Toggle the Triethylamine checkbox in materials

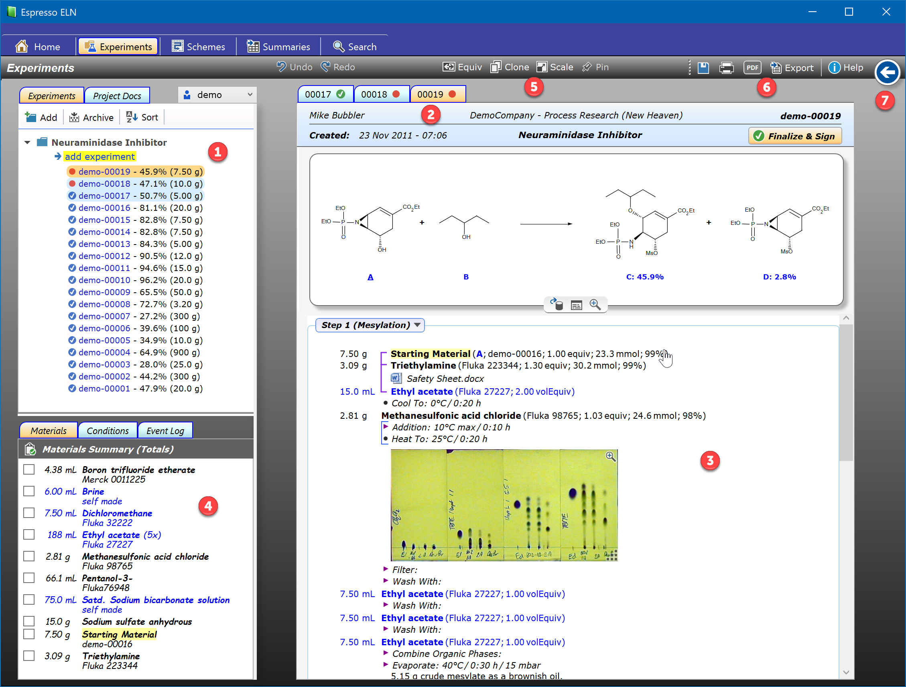click(29, 656)
